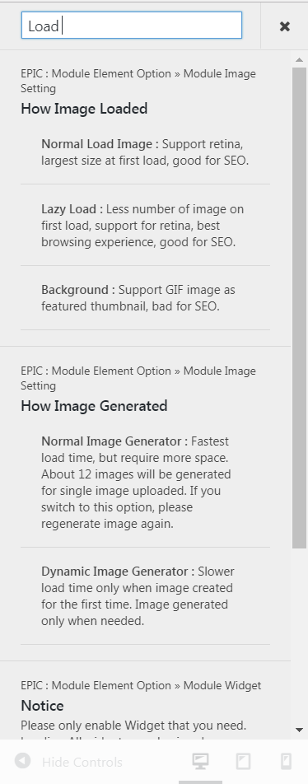The width and height of the screenshot is (308, 784).
Task: Click the first Module Image Setting breadcrumb
Action: pos(138,81)
